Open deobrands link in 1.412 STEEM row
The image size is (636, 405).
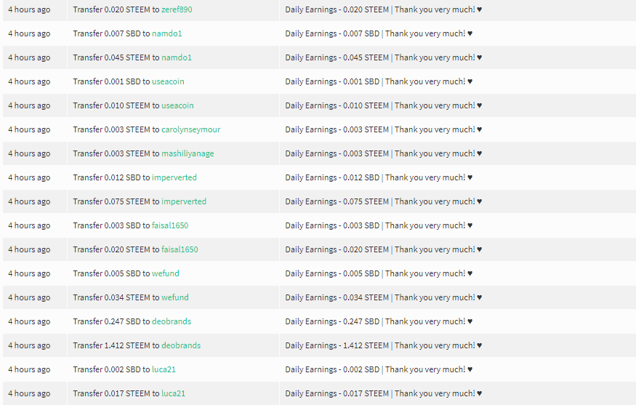(181, 345)
